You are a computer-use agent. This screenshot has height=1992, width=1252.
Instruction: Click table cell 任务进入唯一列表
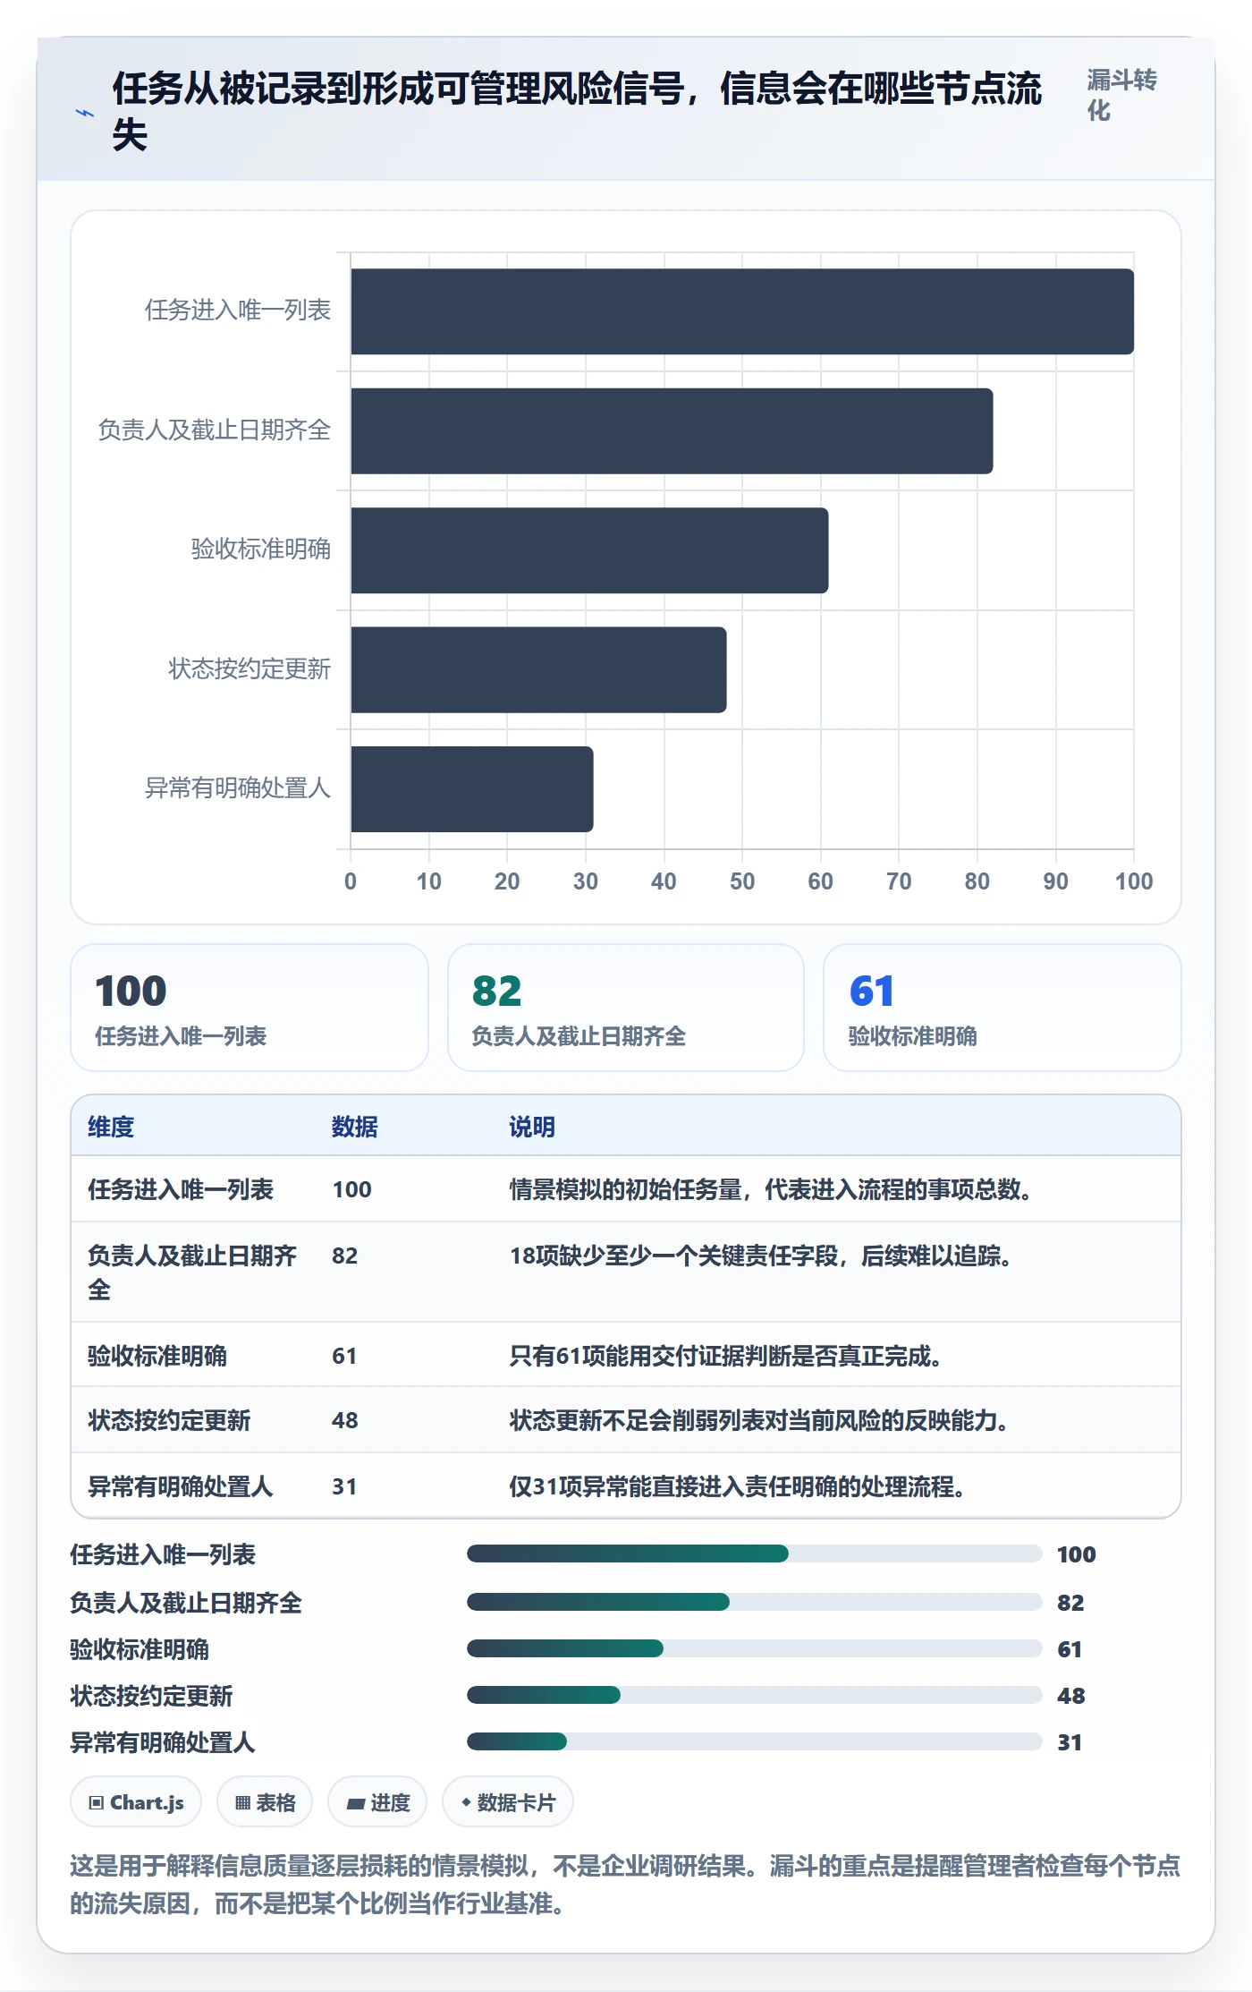[181, 1189]
